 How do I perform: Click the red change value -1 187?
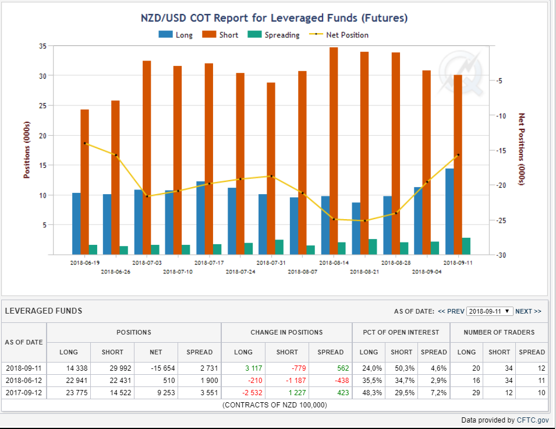click(x=296, y=381)
